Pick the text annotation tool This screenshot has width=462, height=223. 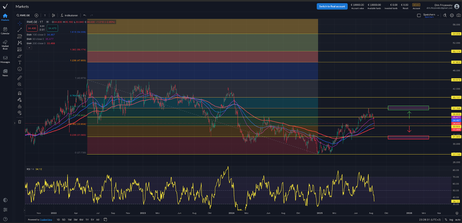click(20, 63)
